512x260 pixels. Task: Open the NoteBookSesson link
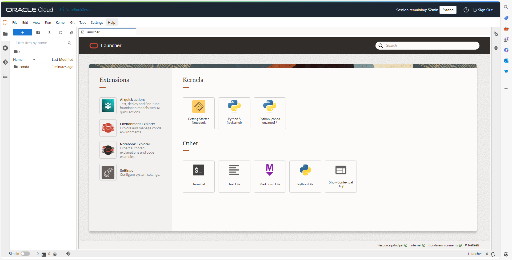tap(77, 10)
